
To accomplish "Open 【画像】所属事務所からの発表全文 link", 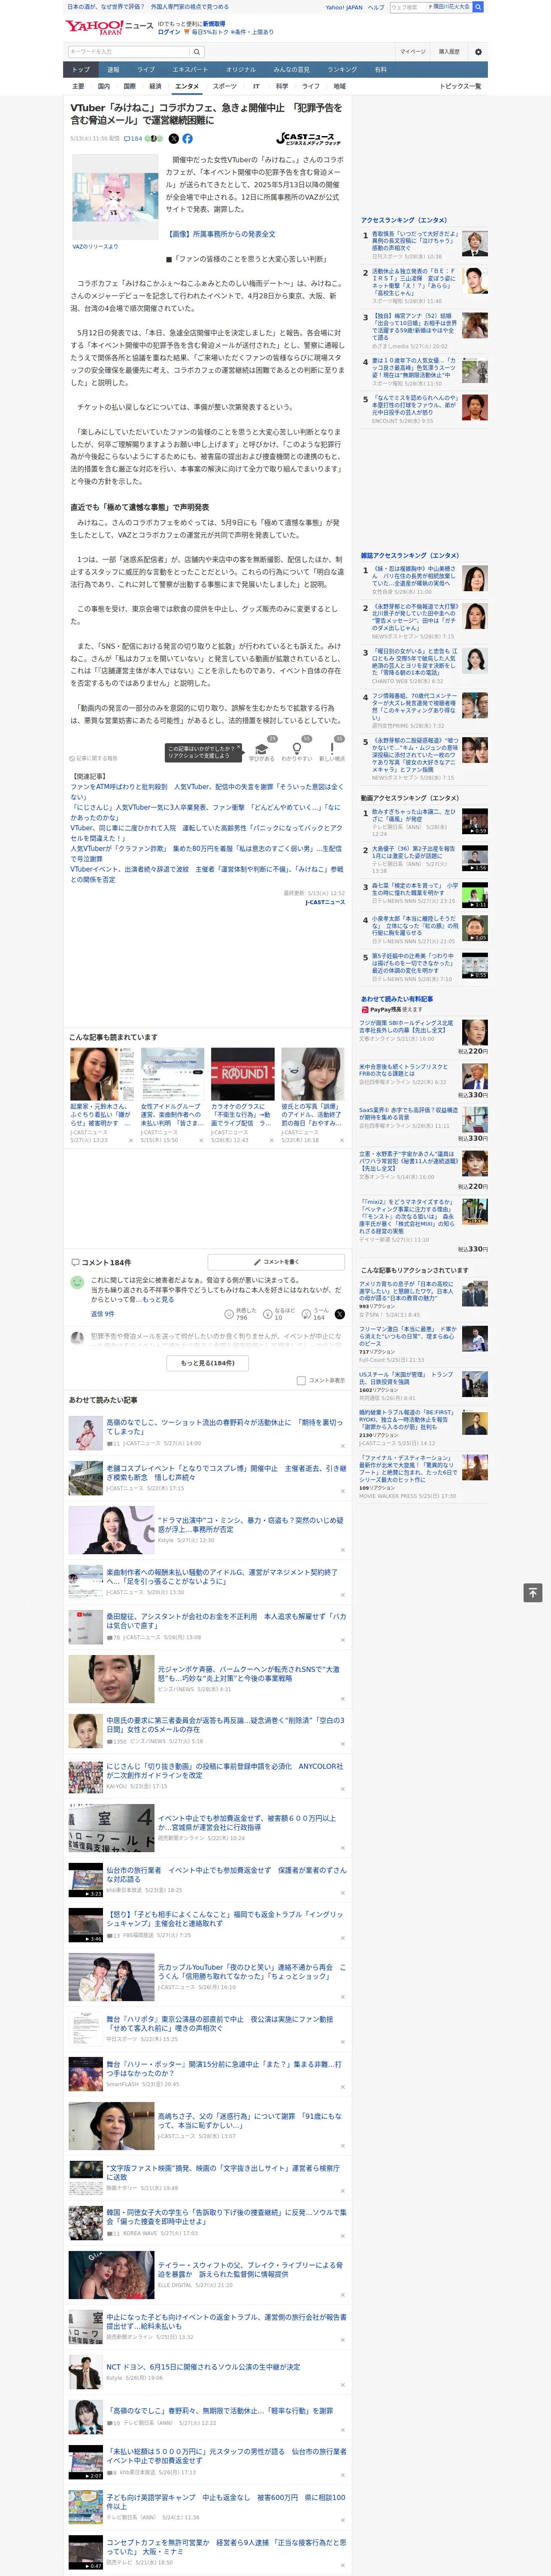I will coord(220,234).
